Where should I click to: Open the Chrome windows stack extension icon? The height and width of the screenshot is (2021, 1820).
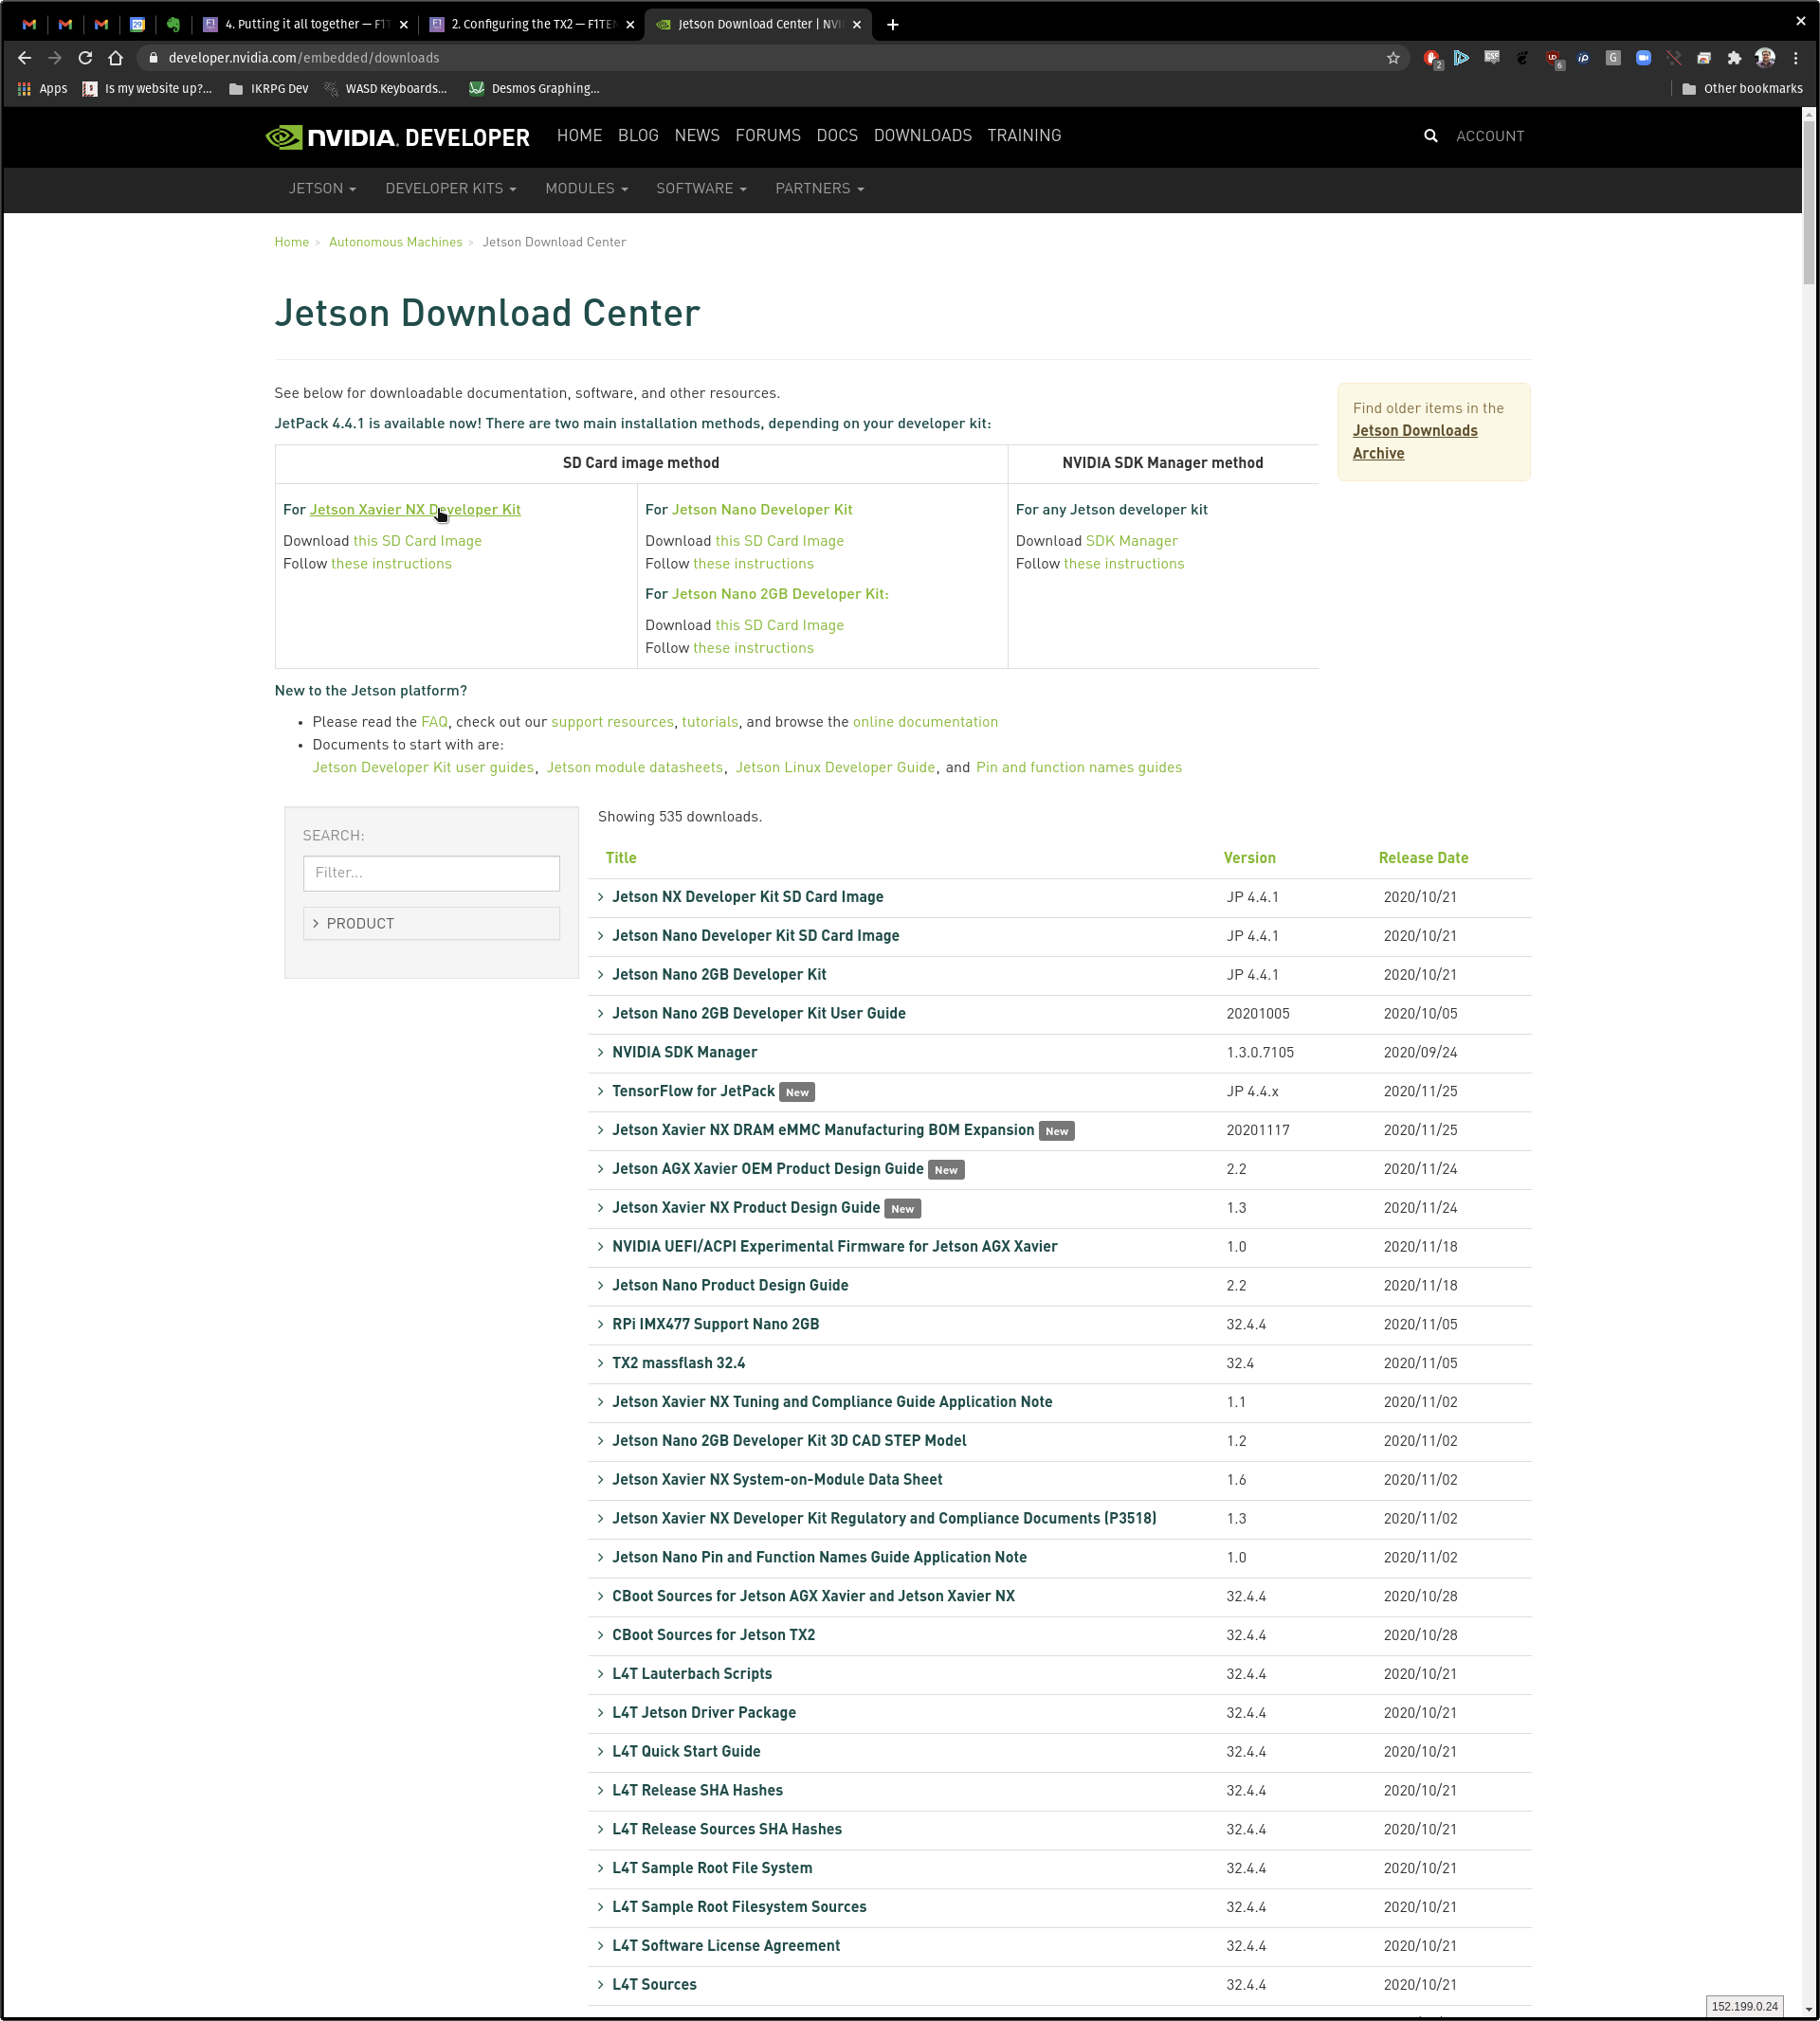pyautogui.click(x=1704, y=58)
